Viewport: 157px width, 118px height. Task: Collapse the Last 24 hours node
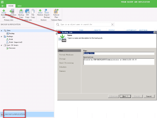pos(1,45)
